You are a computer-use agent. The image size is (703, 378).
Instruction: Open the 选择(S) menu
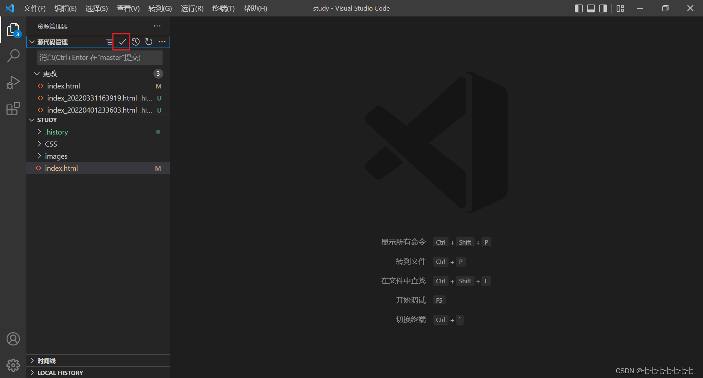coord(97,8)
